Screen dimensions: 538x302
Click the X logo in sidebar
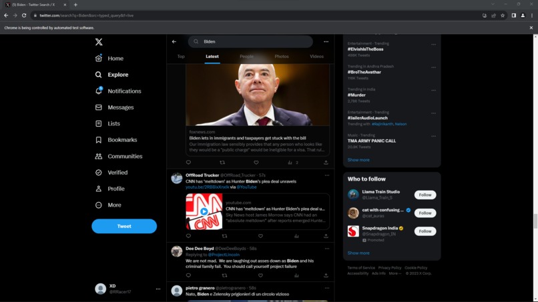coord(99,42)
